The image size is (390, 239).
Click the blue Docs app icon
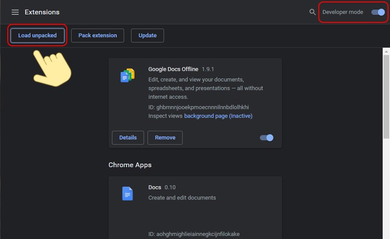[x=127, y=194]
